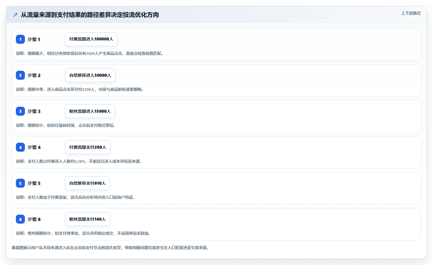Select the 付费流量进入100000人 node
433x265 pixels.
pyautogui.click(x=91, y=39)
